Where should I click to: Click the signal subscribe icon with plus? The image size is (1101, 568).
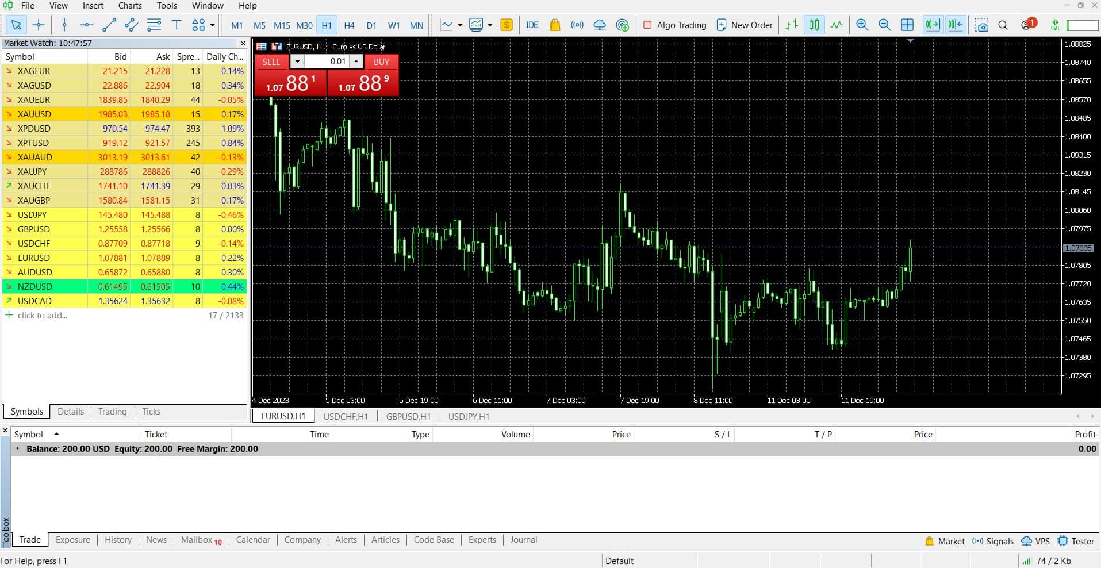coord(622,25)
